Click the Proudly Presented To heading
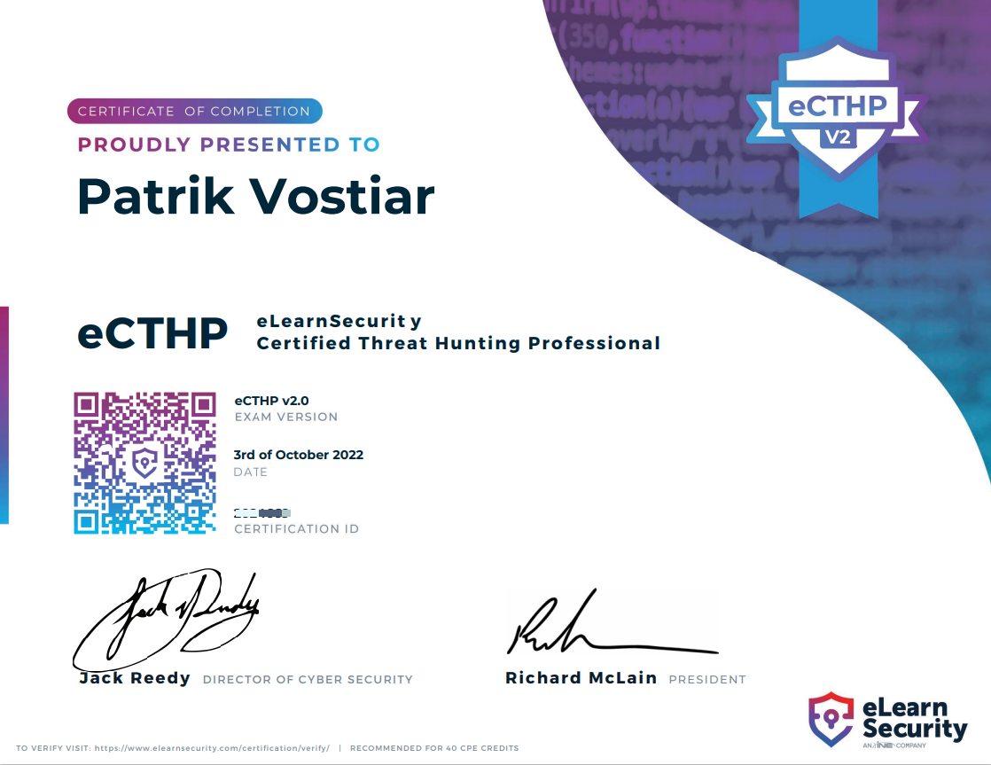Image resolution: width=991 pixels, height=765 pixels. (x=229, y=144)
